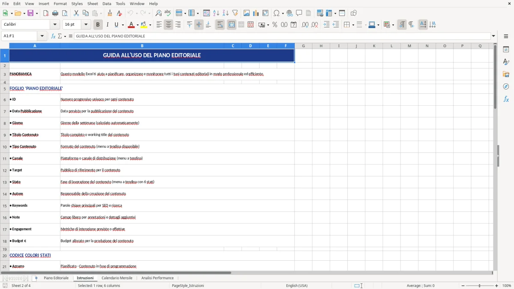The image size is (514, 289).
Task: Open the font color dropdown arrow
Action: coord(137,24)
